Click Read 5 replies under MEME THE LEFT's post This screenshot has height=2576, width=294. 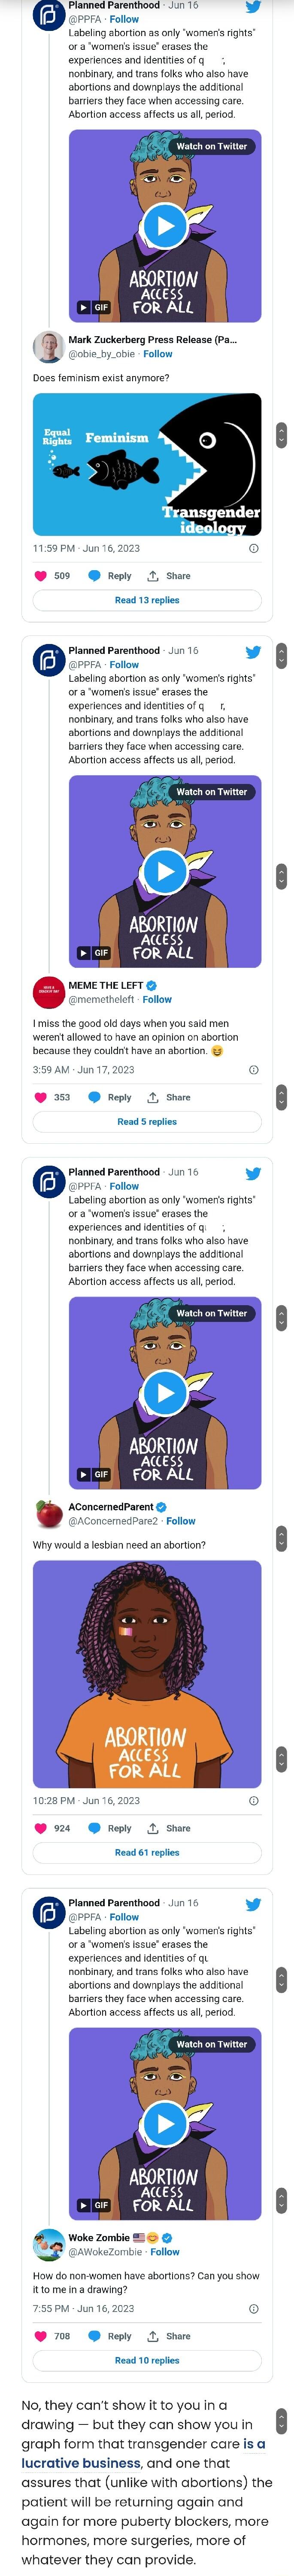pos(147,1121)
